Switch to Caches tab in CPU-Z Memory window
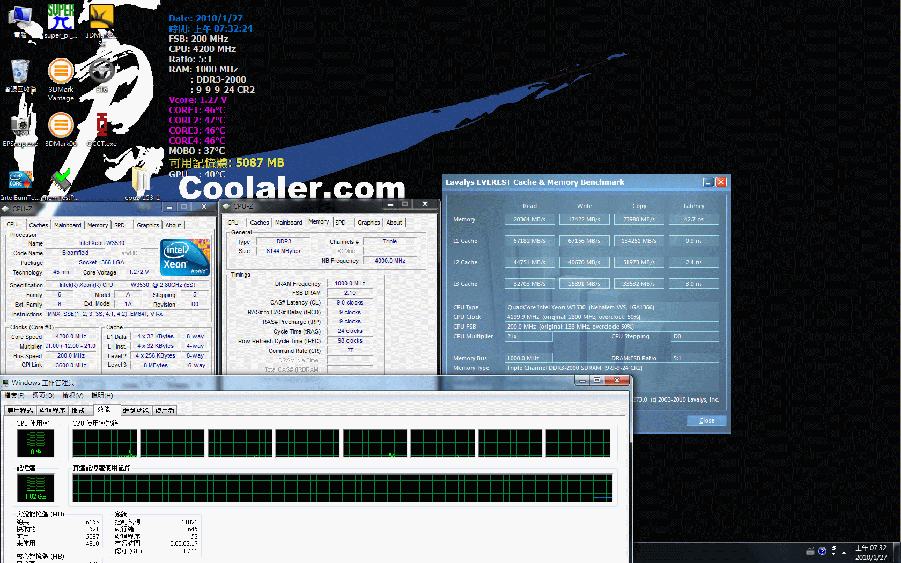This screenshot has width=901, height=563. (260, 223)
